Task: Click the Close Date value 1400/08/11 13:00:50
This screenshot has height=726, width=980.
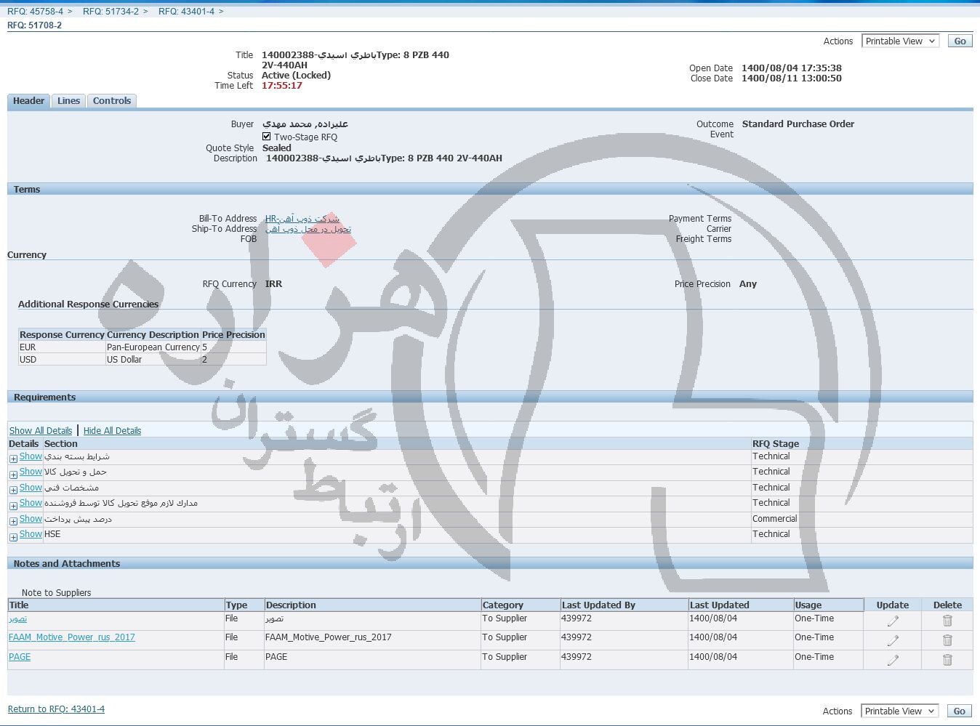Action: coord(792,78)
